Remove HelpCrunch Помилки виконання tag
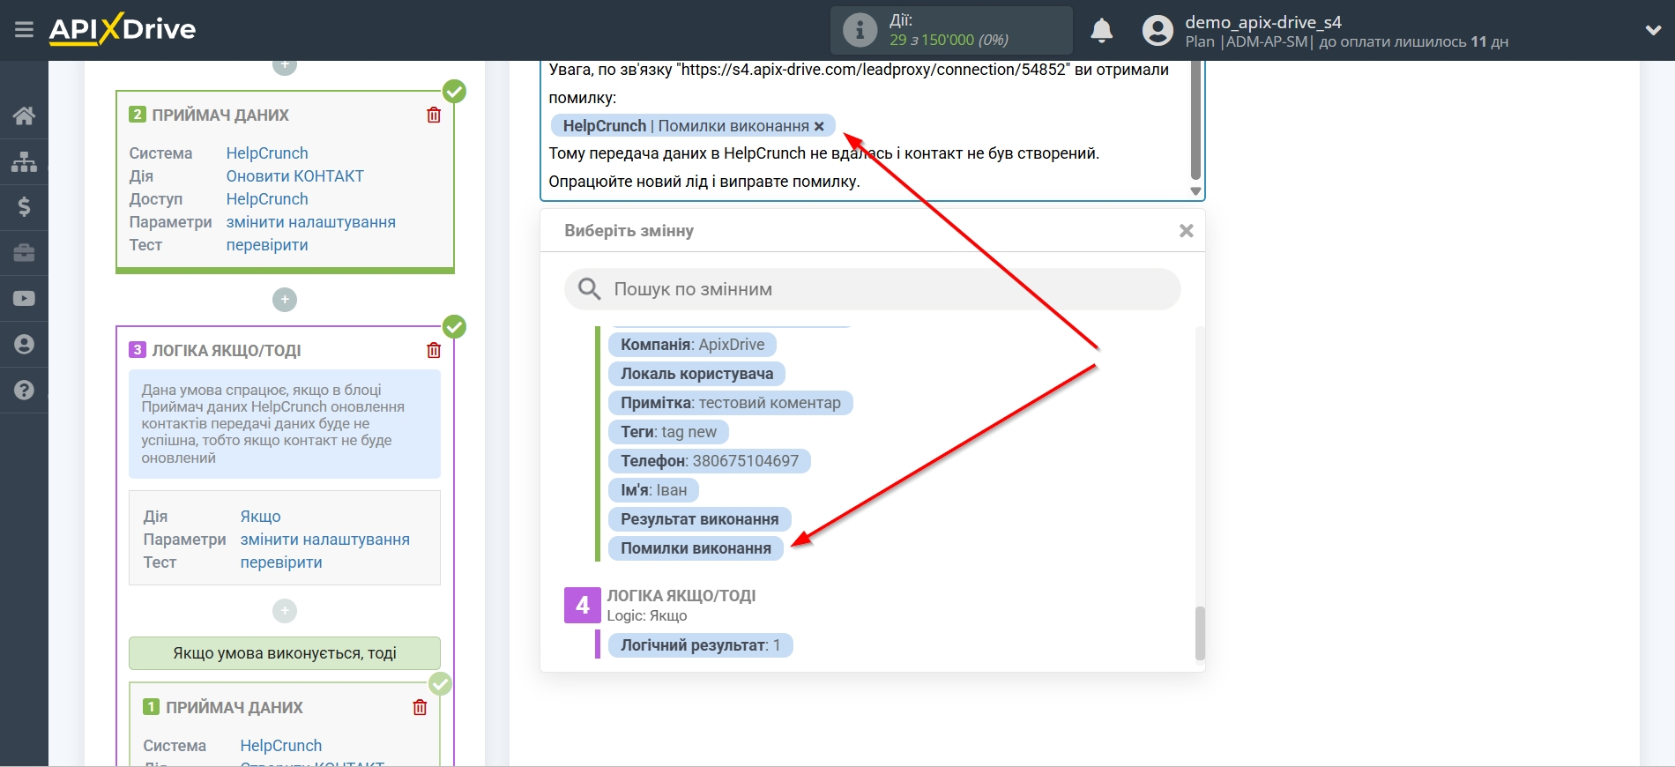This screenshot has width=1675, height=767. tap(819, 126)
